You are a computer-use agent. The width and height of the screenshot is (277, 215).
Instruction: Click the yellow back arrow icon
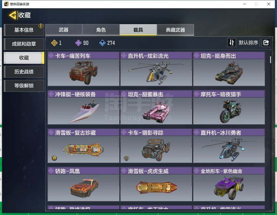tap(13, 15)
